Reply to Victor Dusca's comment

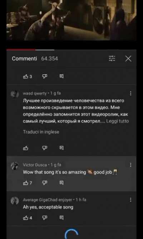click(x=61, y=183)
